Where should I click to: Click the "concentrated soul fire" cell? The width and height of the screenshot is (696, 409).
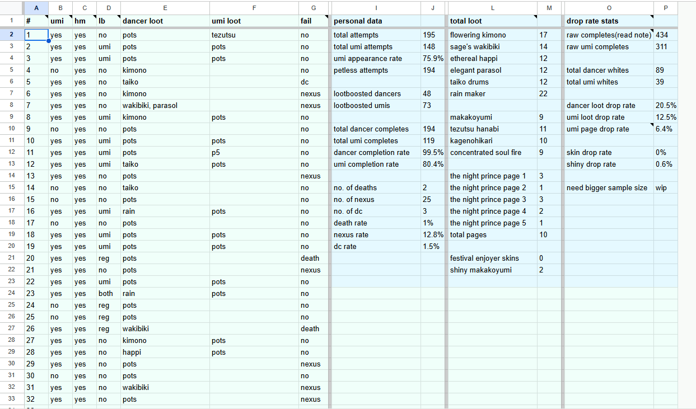pyautogui.click(x=492, y=153)
